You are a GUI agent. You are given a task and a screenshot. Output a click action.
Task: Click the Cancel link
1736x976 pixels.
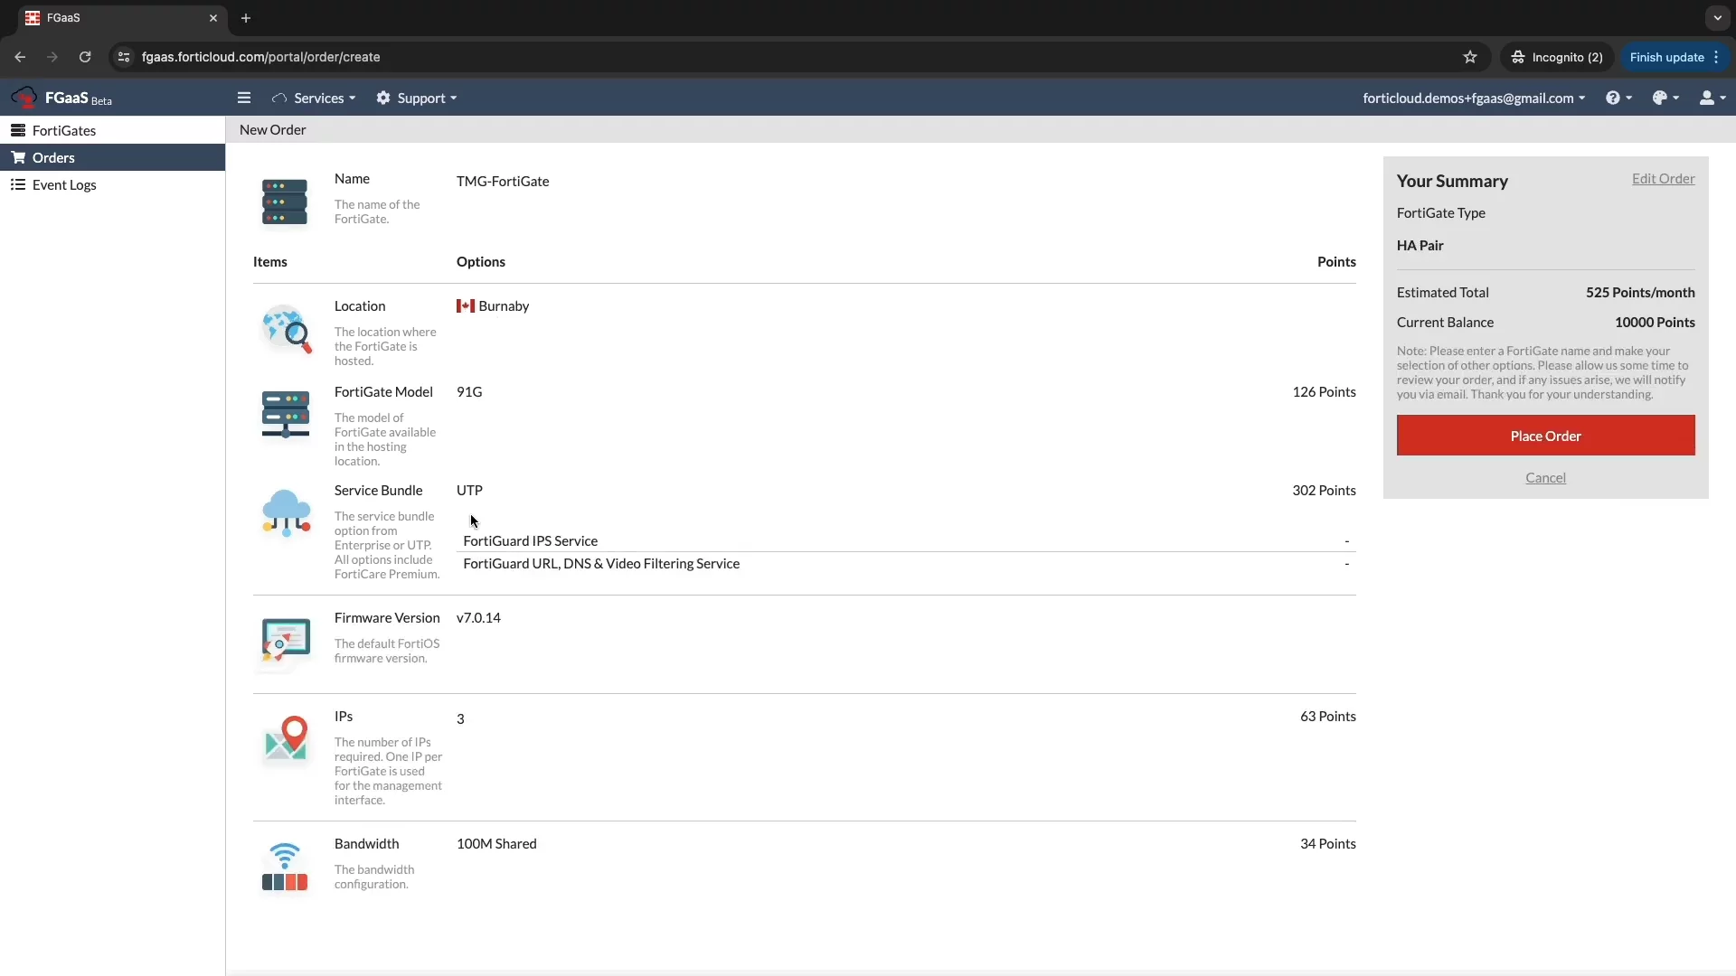pyautogui.click(x=1545, y=478)
